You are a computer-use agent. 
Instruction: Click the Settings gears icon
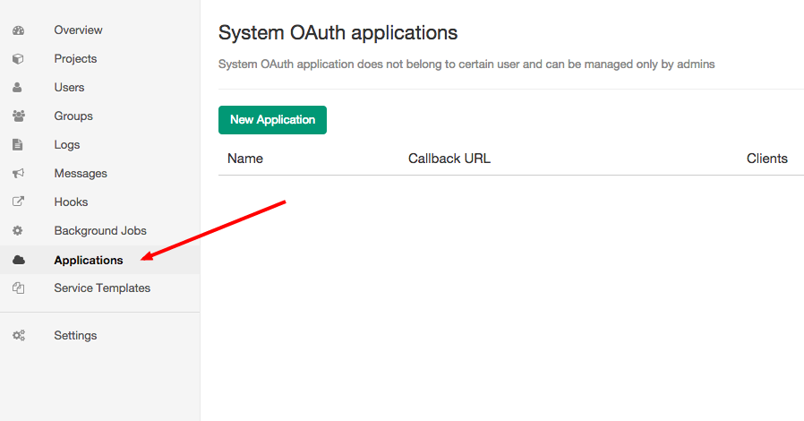18,336
